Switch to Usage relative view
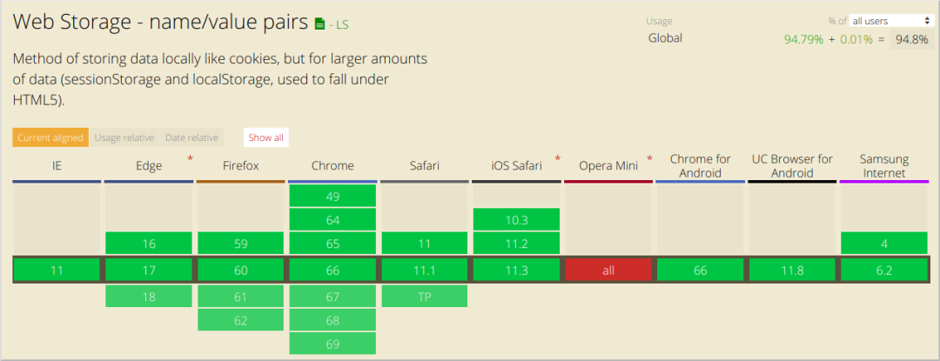 (124, 137)
